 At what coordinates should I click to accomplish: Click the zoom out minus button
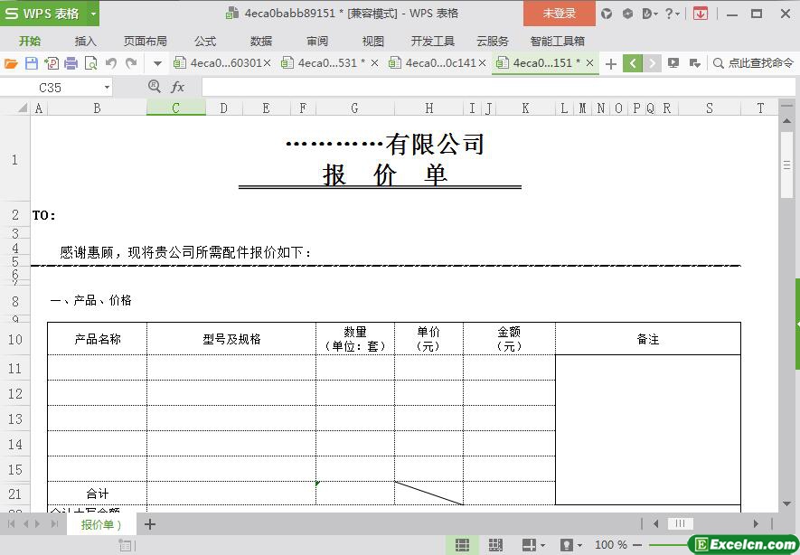tap(637, 545)
